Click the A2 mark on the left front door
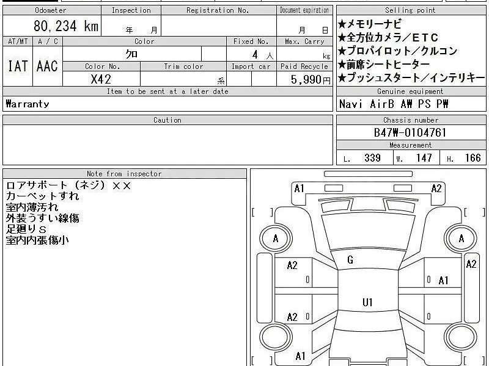Viewport: 489px width, 366px height. pyautogui.click(x=292, y=265)
